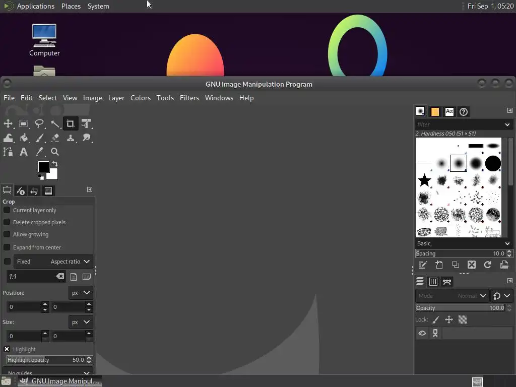This screenshot has width=516, height=387.
Task: Switch to the Channels tab
Action: [x=433, y=282]
